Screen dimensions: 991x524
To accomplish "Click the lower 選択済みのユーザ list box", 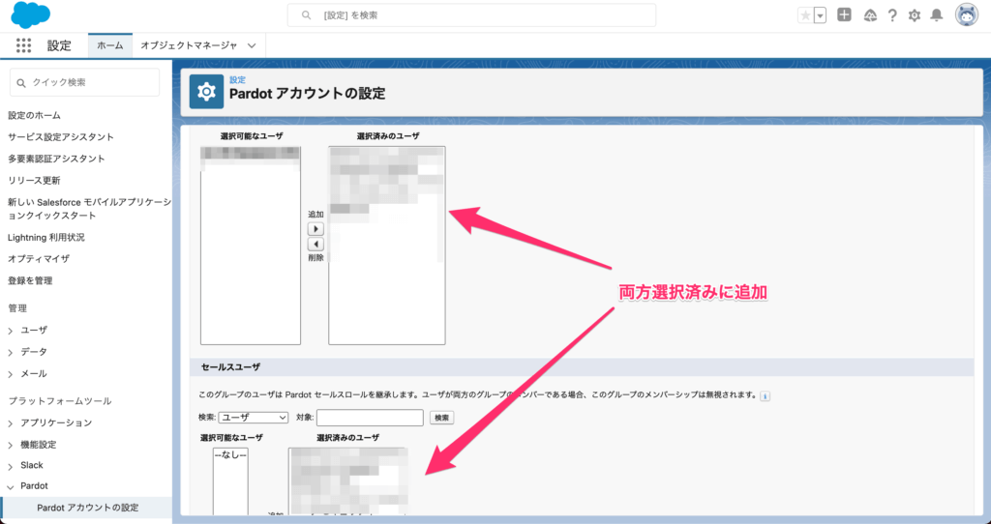I will [348, 481].
